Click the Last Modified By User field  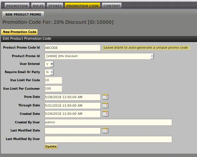[108, 139]
